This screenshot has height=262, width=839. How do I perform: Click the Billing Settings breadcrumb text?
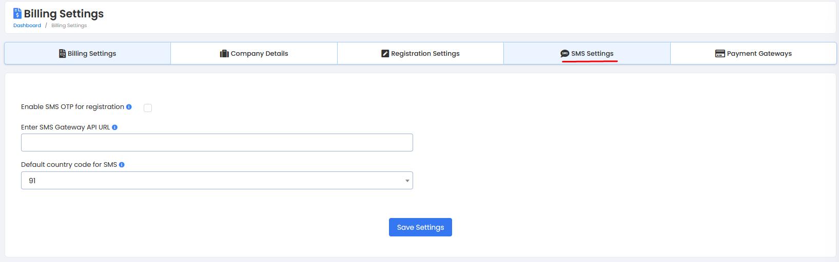click(69, 26)
